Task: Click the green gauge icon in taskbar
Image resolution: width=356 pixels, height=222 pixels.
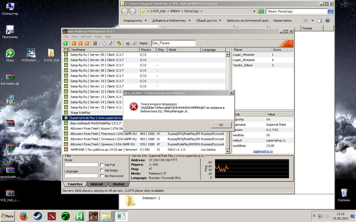Action: [65, 216]
